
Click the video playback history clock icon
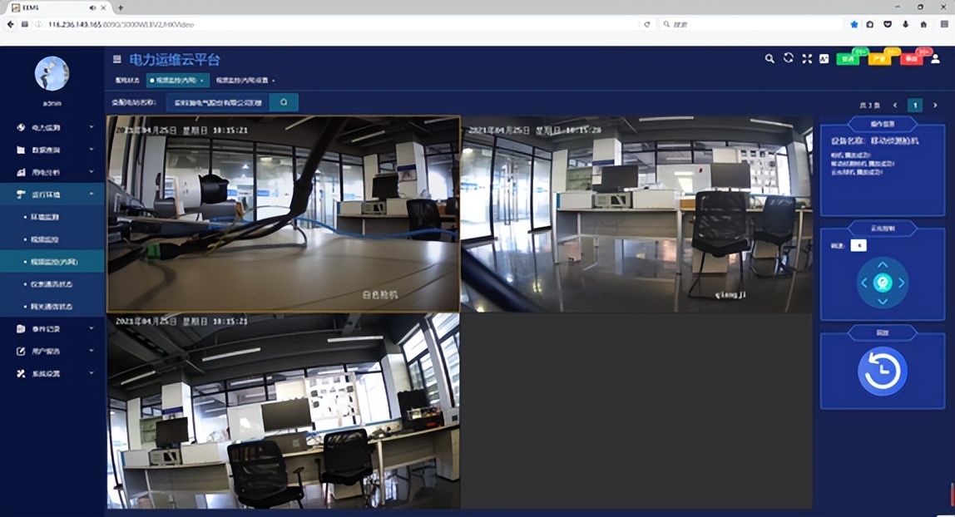pos(883,372)
